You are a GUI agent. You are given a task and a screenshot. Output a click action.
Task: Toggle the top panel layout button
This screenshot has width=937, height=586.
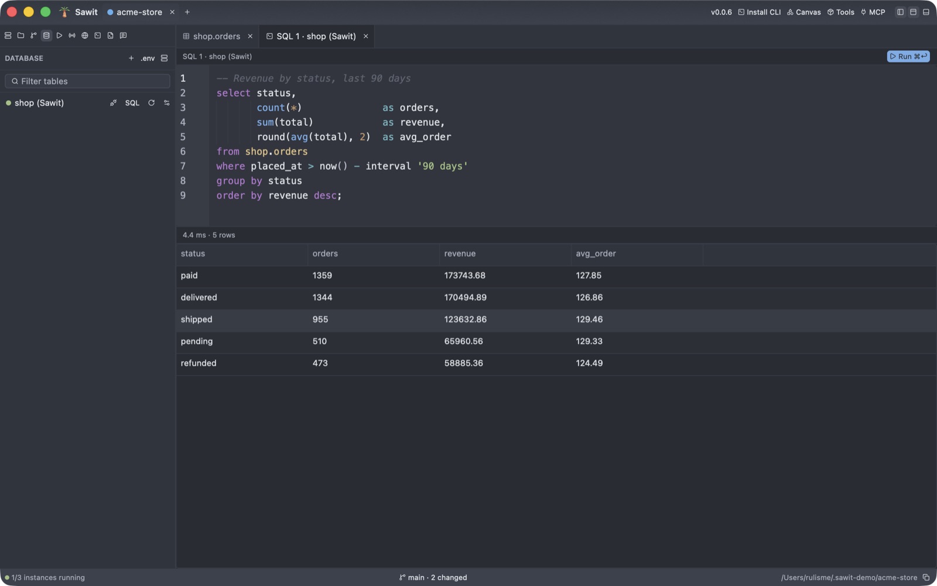pos(913,12)
